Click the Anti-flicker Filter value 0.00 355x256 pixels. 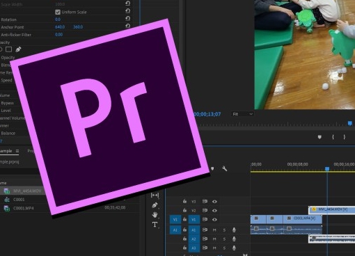(x=58, y=35)
